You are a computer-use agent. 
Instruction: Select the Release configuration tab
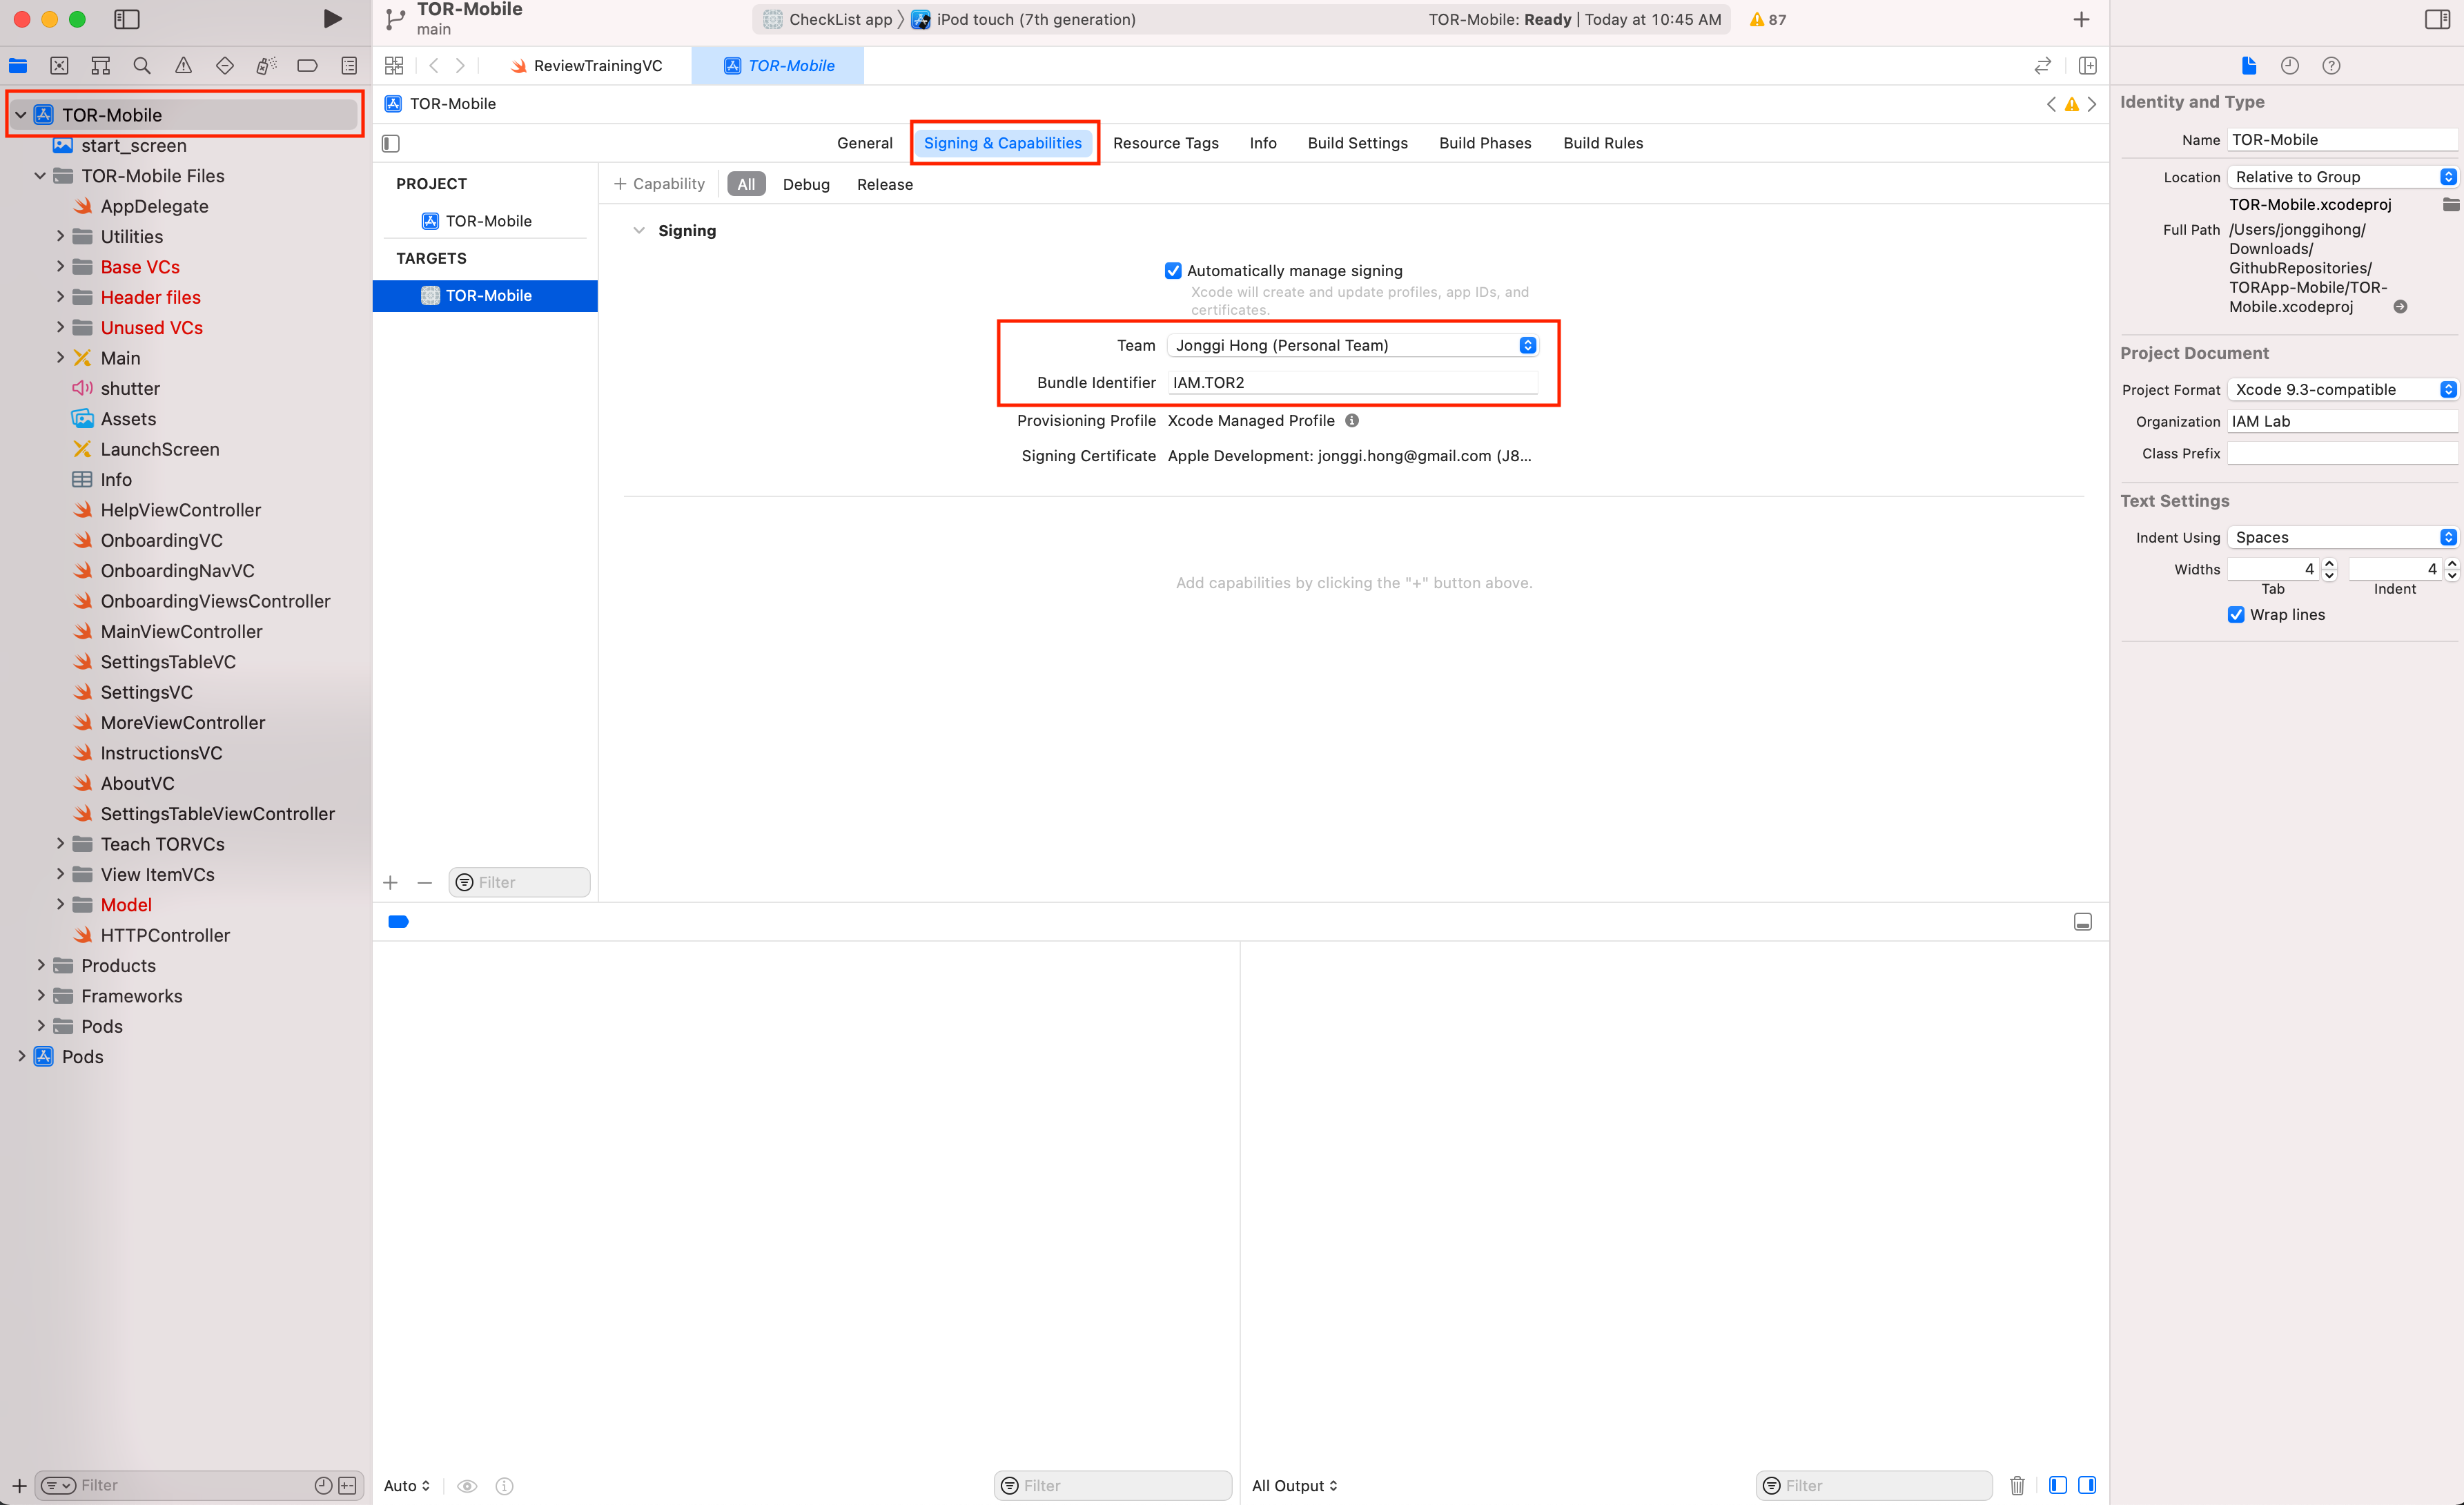pyautogui.click(x=886, y=183)
